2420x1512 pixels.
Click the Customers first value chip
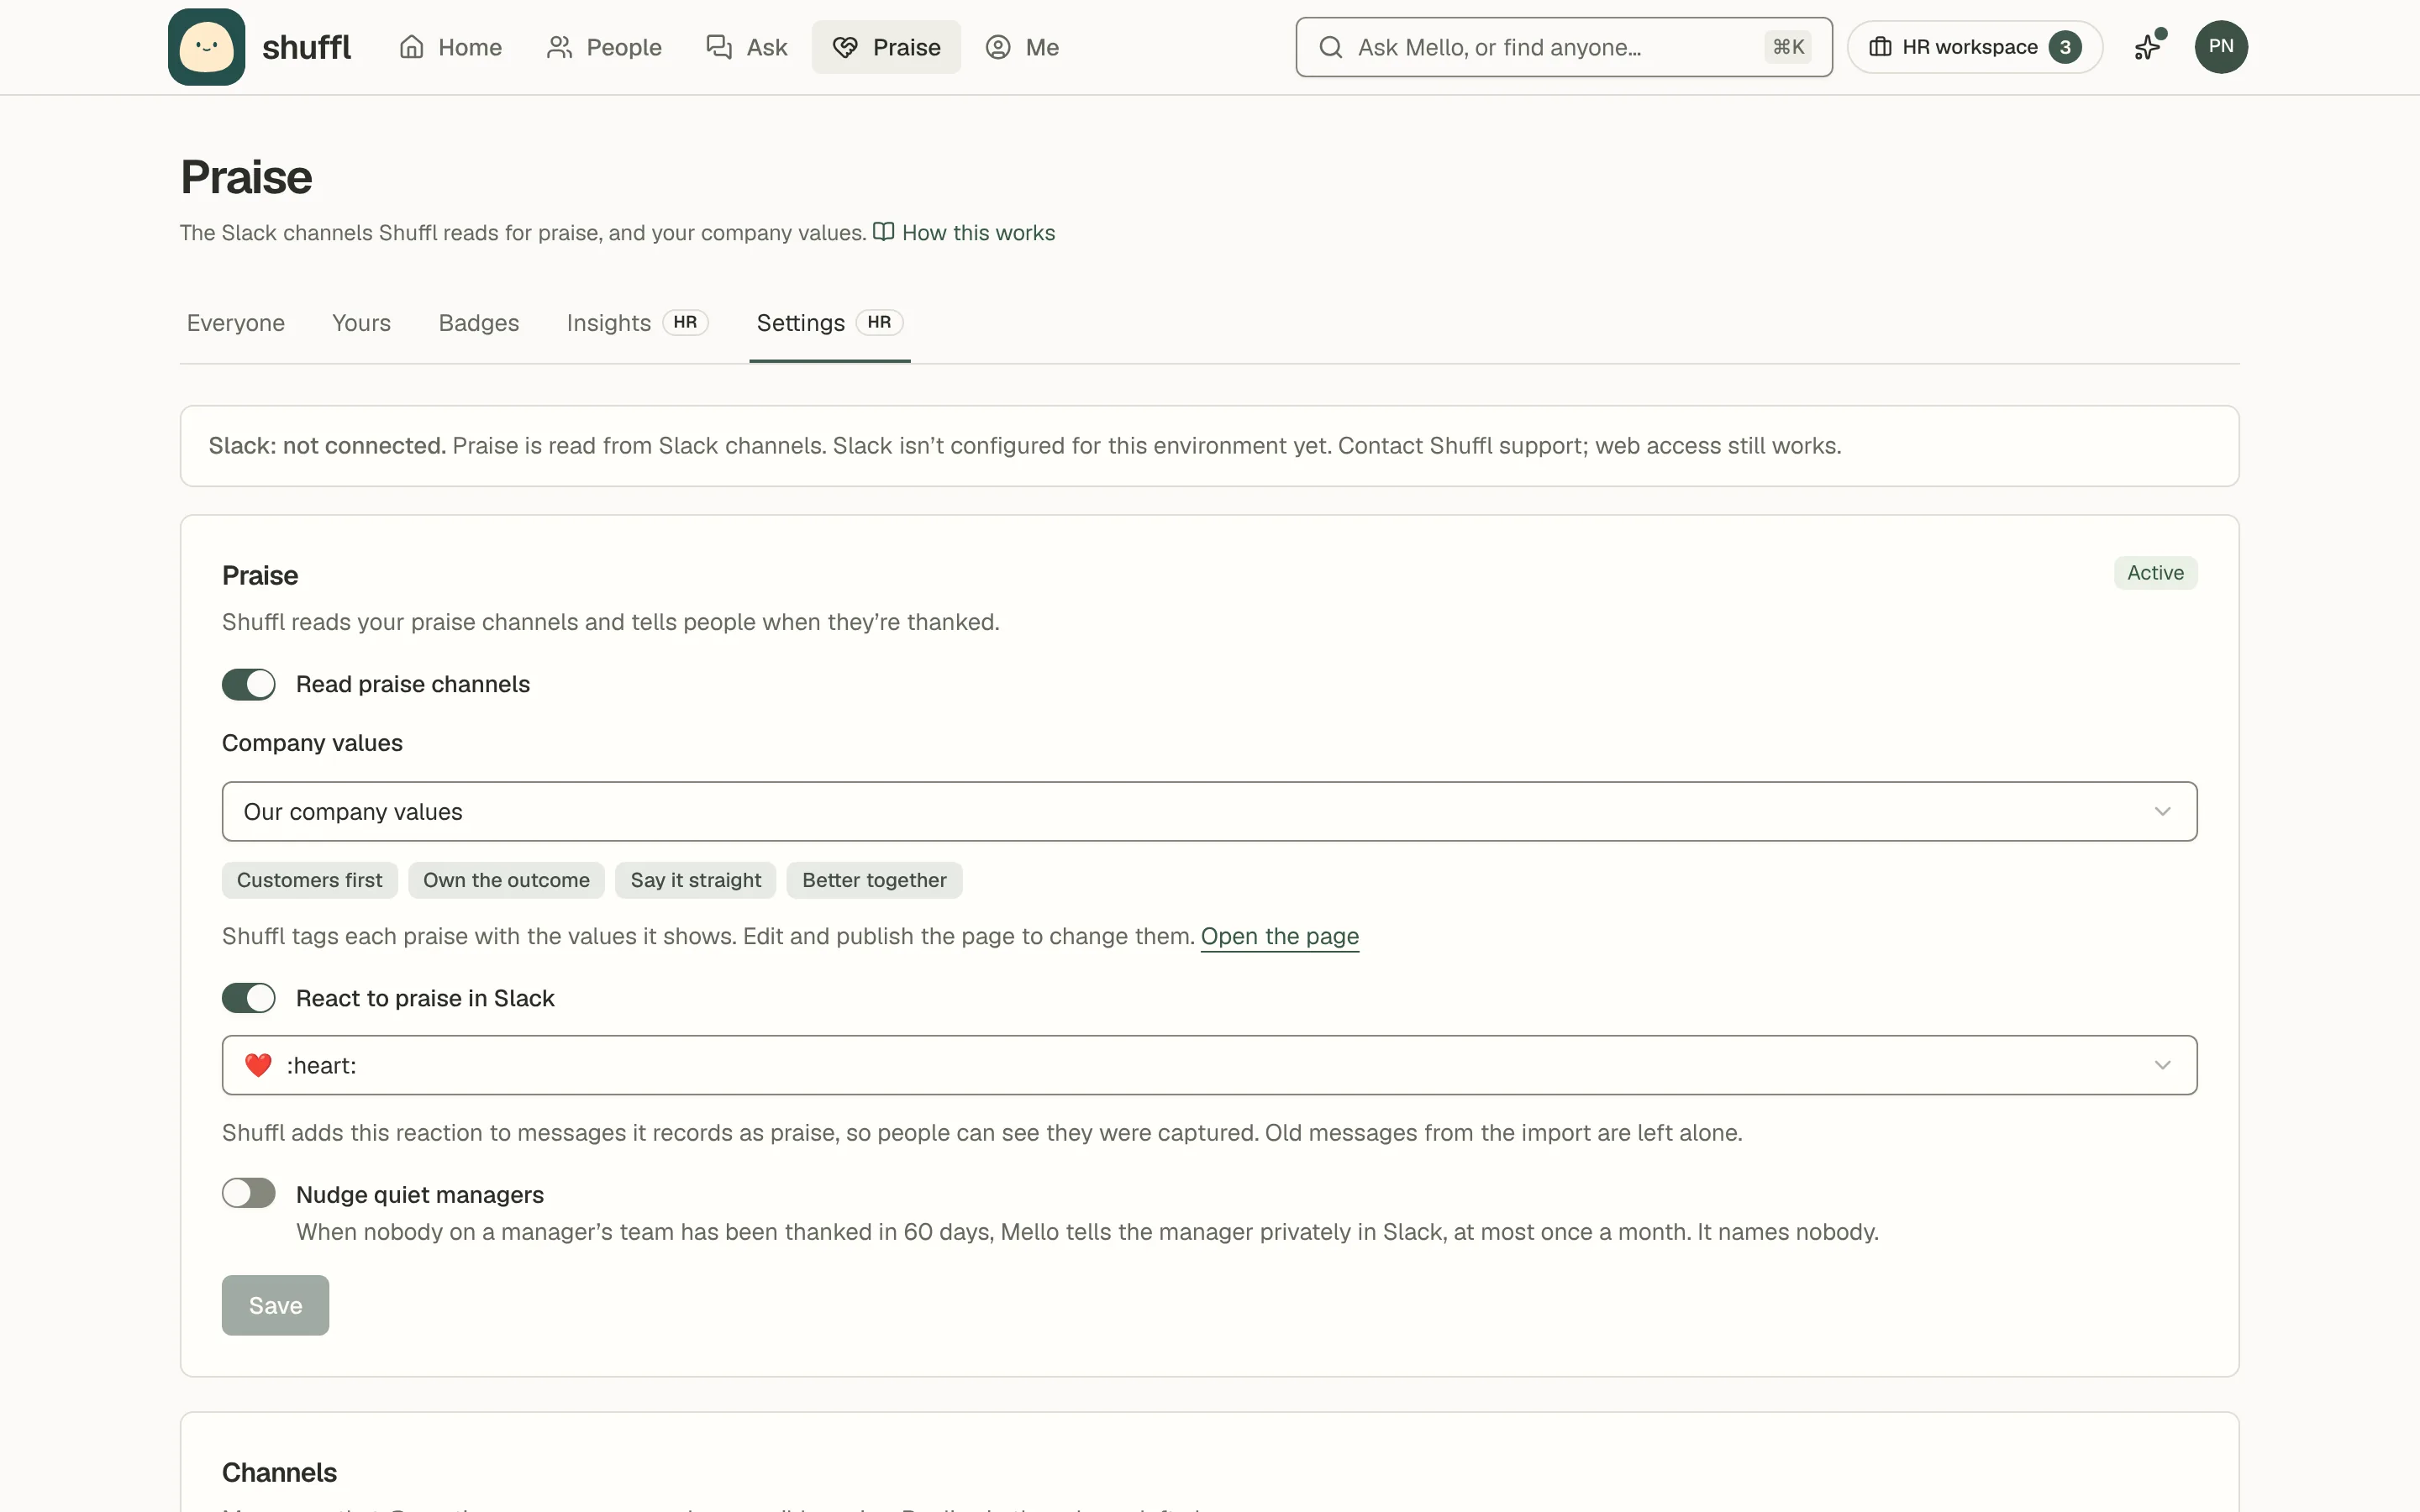[x=309, y=880]
